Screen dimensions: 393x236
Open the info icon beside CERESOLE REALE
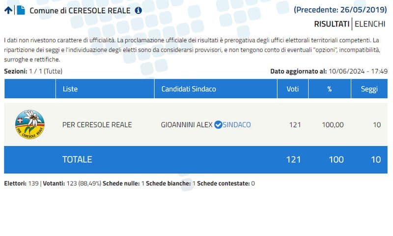(139, 10)
